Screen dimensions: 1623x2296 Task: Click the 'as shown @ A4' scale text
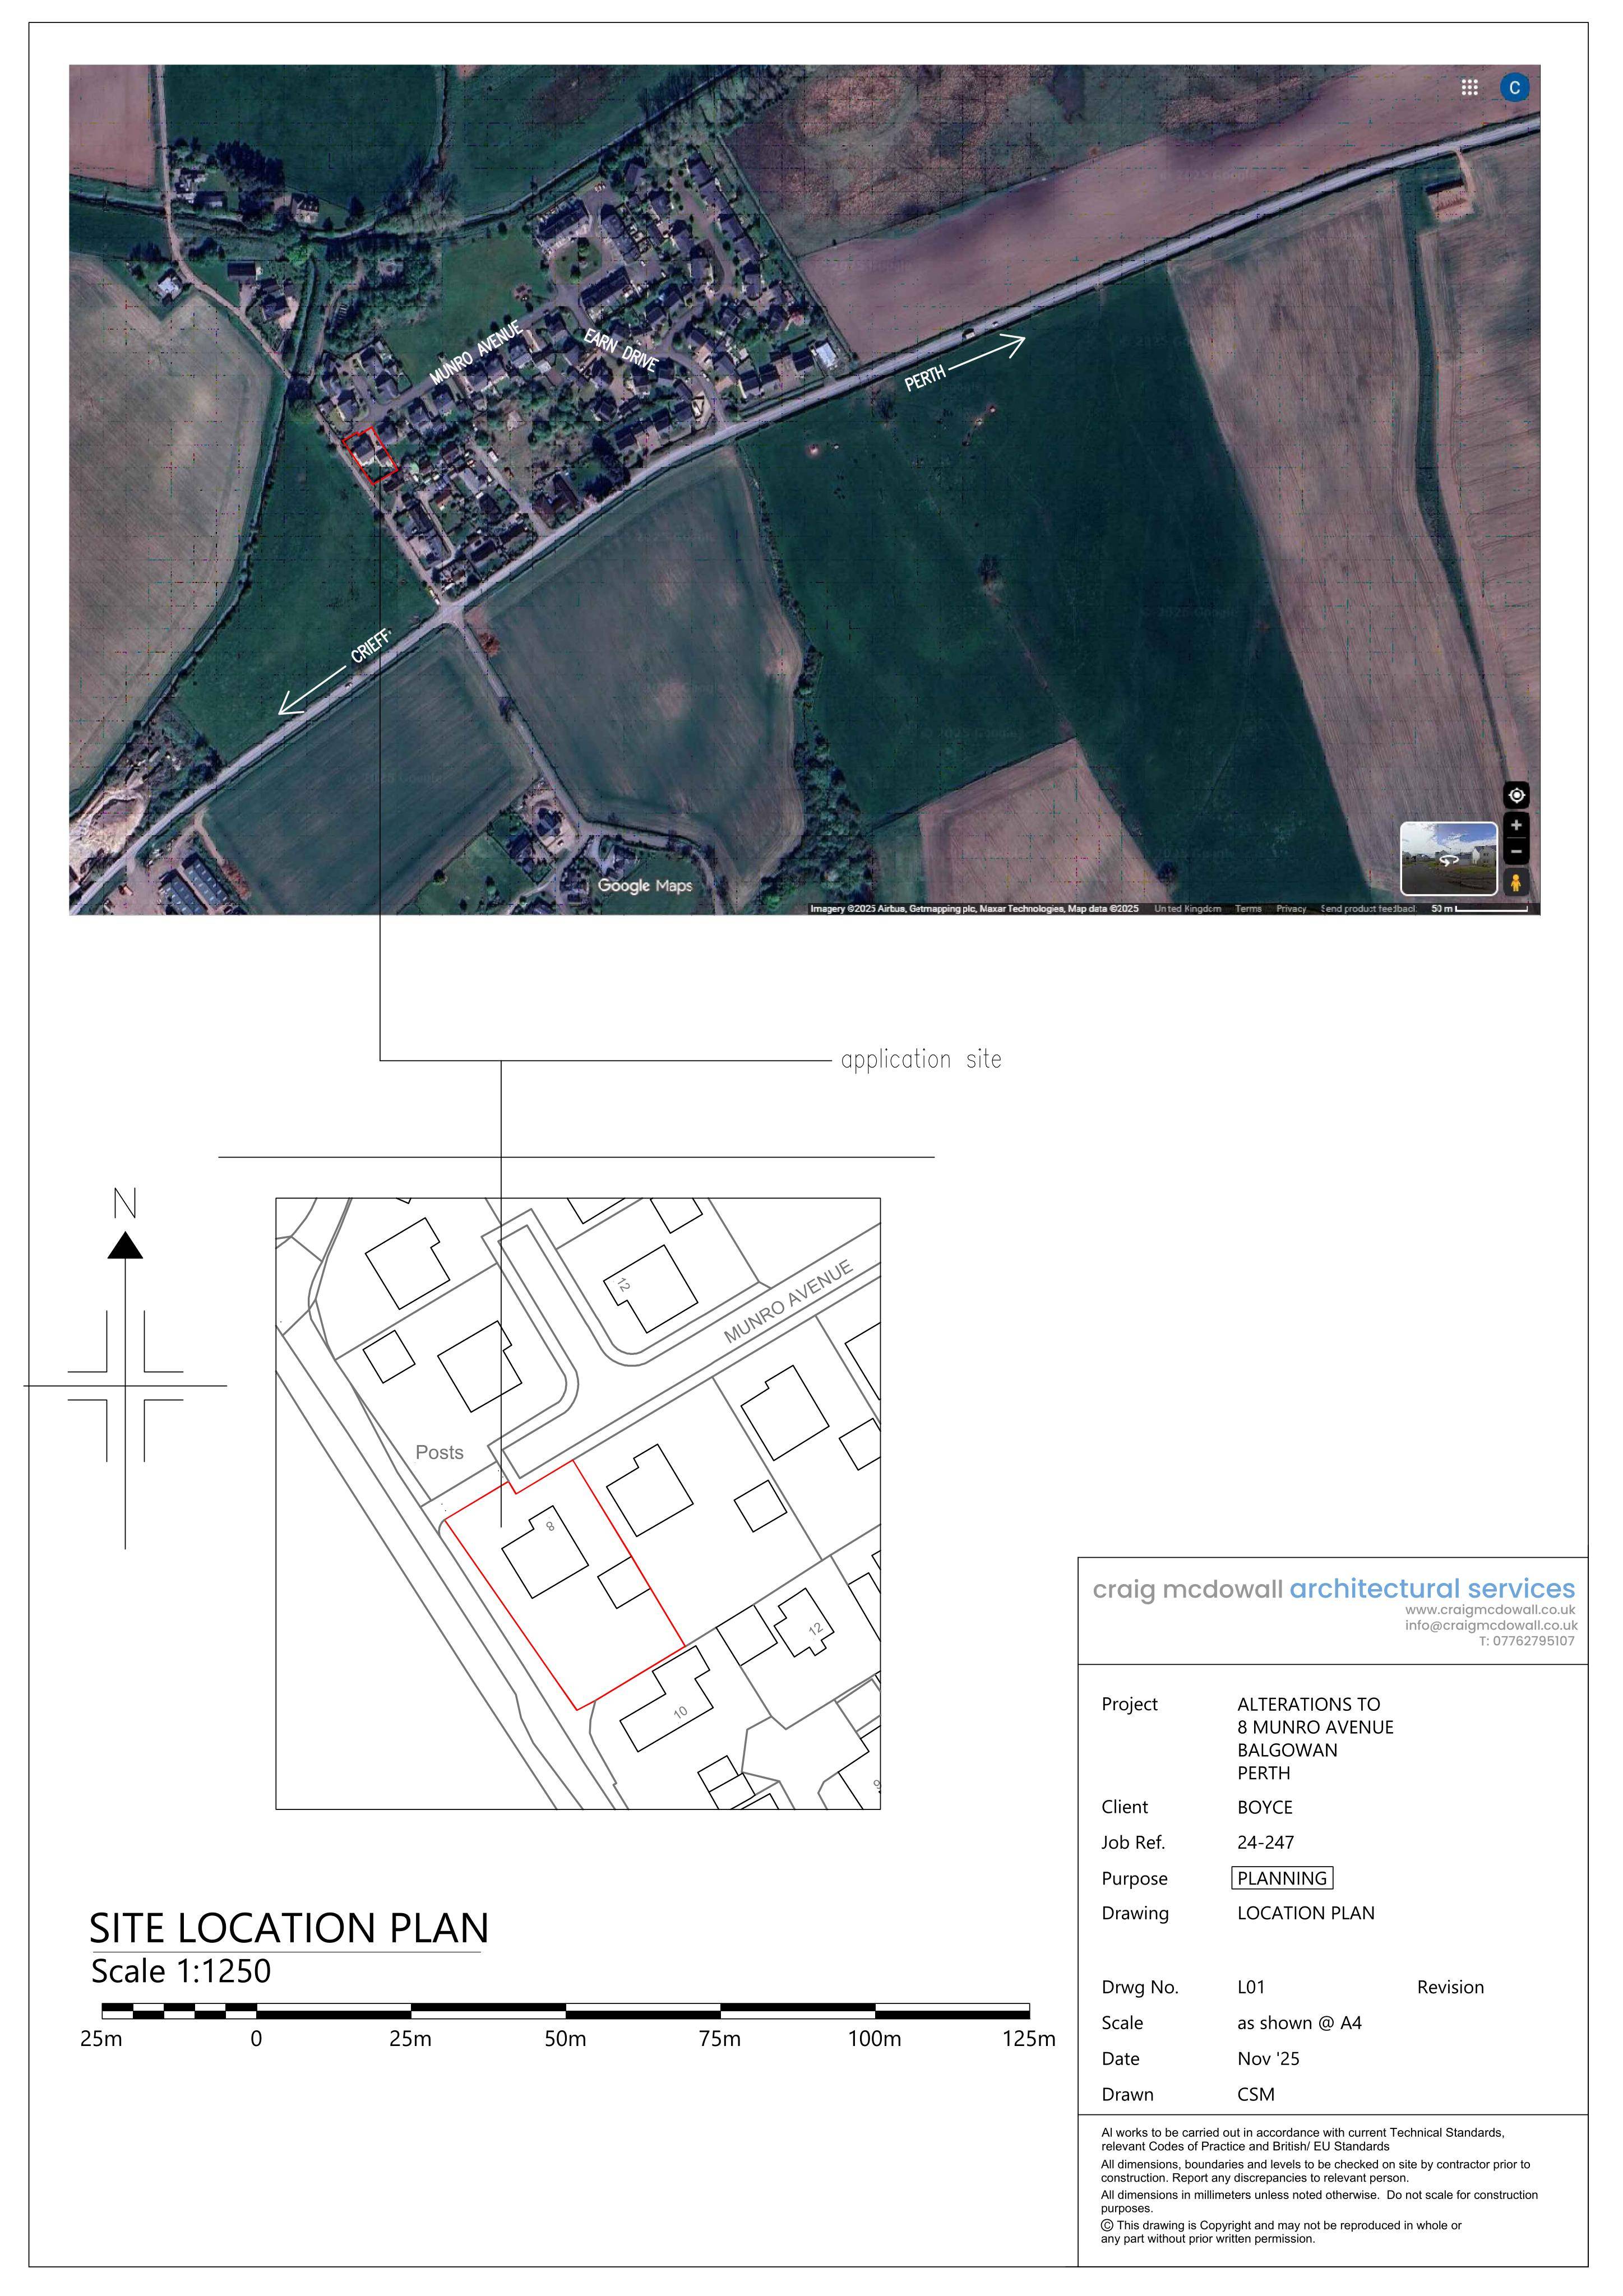(x=1299, y=2023)
